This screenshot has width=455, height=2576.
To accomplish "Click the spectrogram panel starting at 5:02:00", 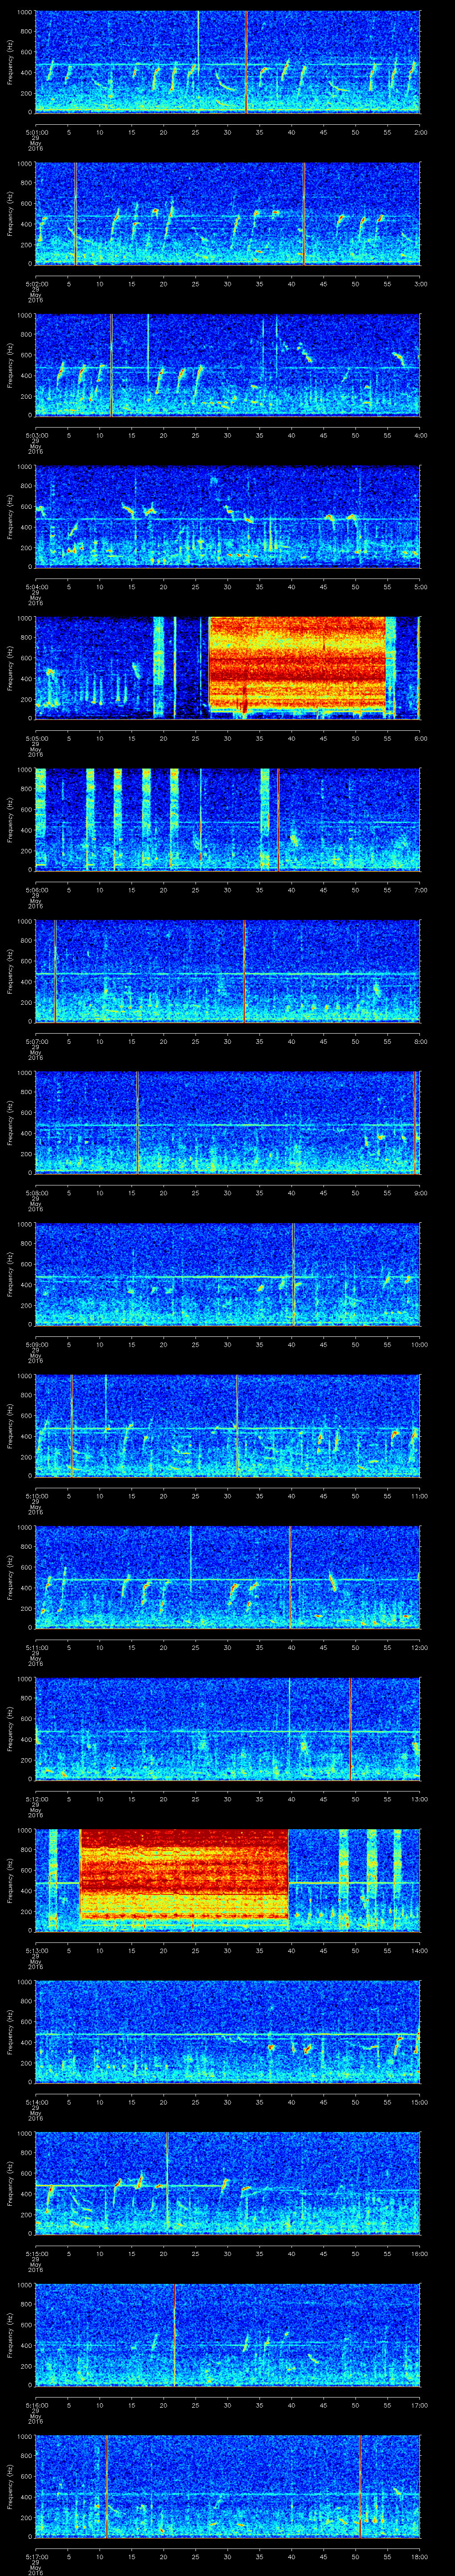I will point(228,214).
